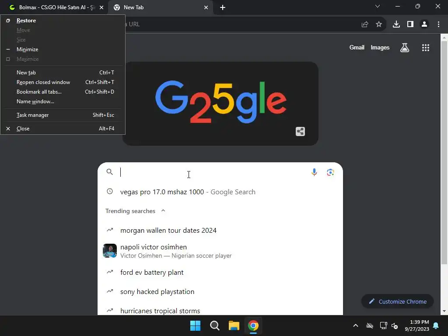Show hidden tray icons chevron
The width and height of the screenshot is (448, 336).
355,325
